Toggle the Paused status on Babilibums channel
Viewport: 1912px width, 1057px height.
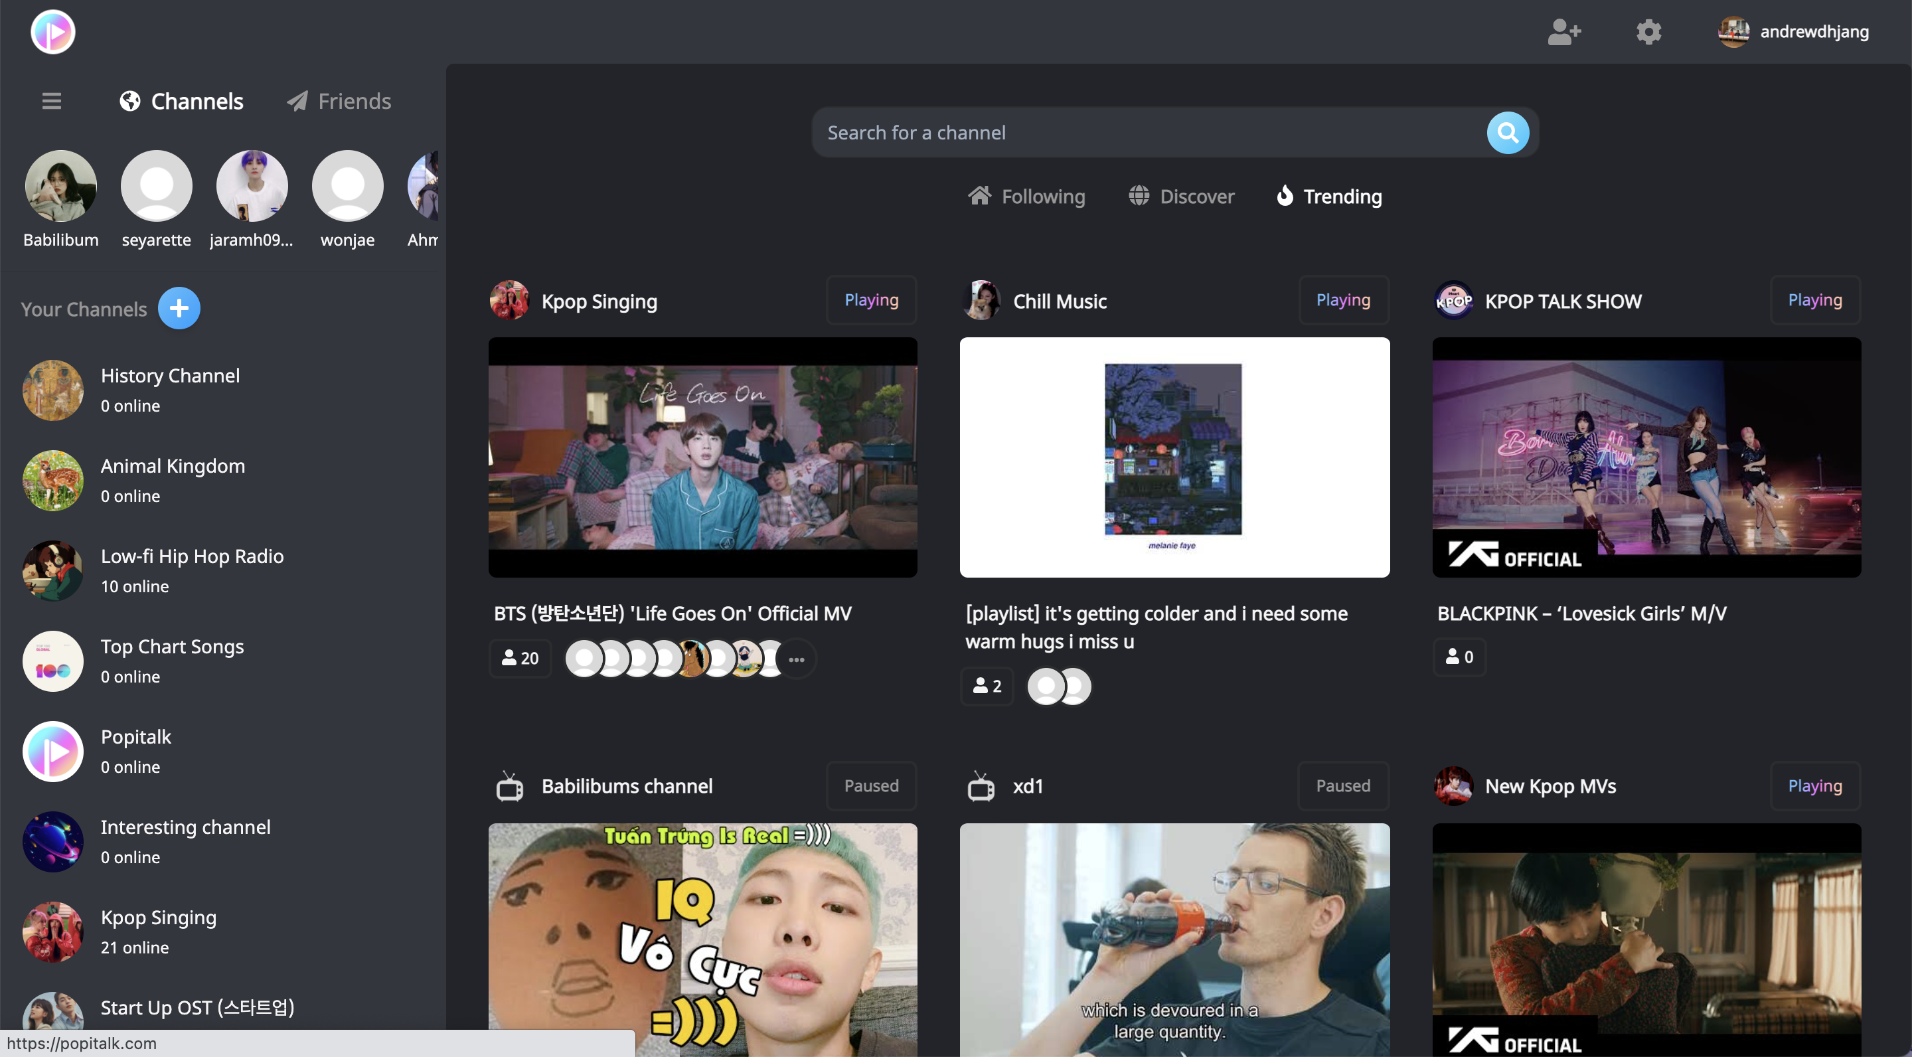870,785
